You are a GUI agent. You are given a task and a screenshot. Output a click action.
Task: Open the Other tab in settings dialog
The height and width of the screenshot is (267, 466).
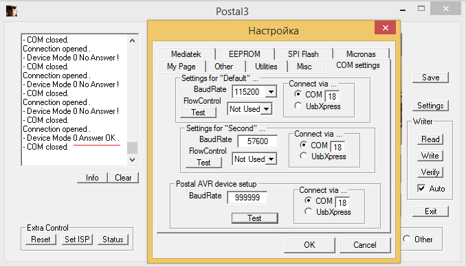pos(224,67)
